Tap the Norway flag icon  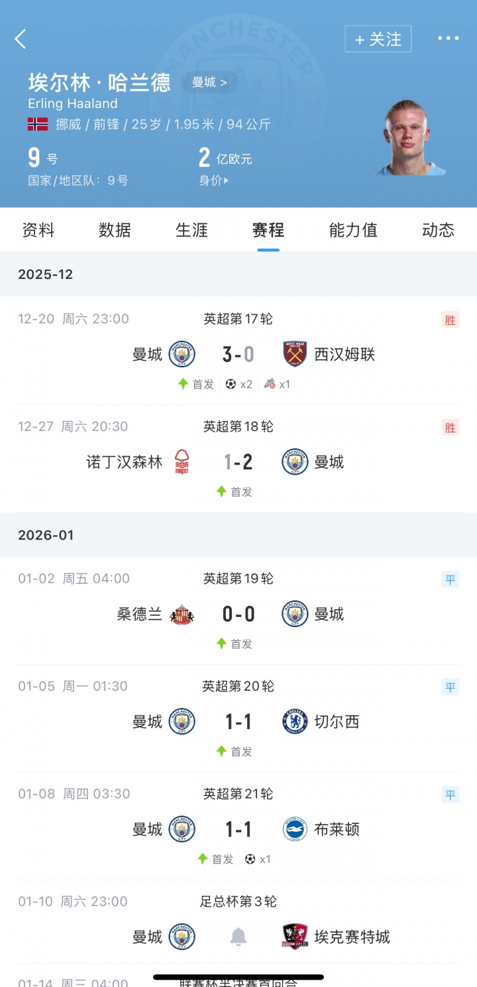pos(37,124)
